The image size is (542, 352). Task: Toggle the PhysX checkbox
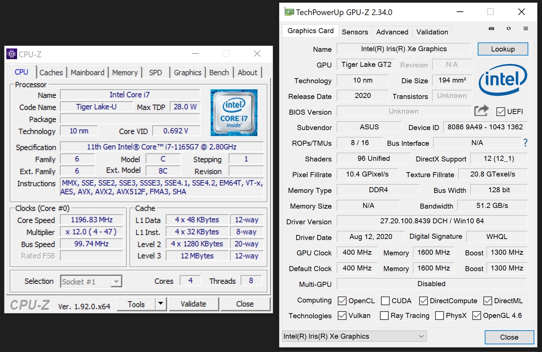pos(440,316)
